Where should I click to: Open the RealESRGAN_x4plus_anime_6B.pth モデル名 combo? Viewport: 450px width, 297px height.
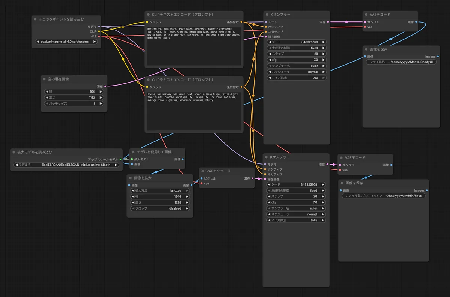tap(66, 165)
